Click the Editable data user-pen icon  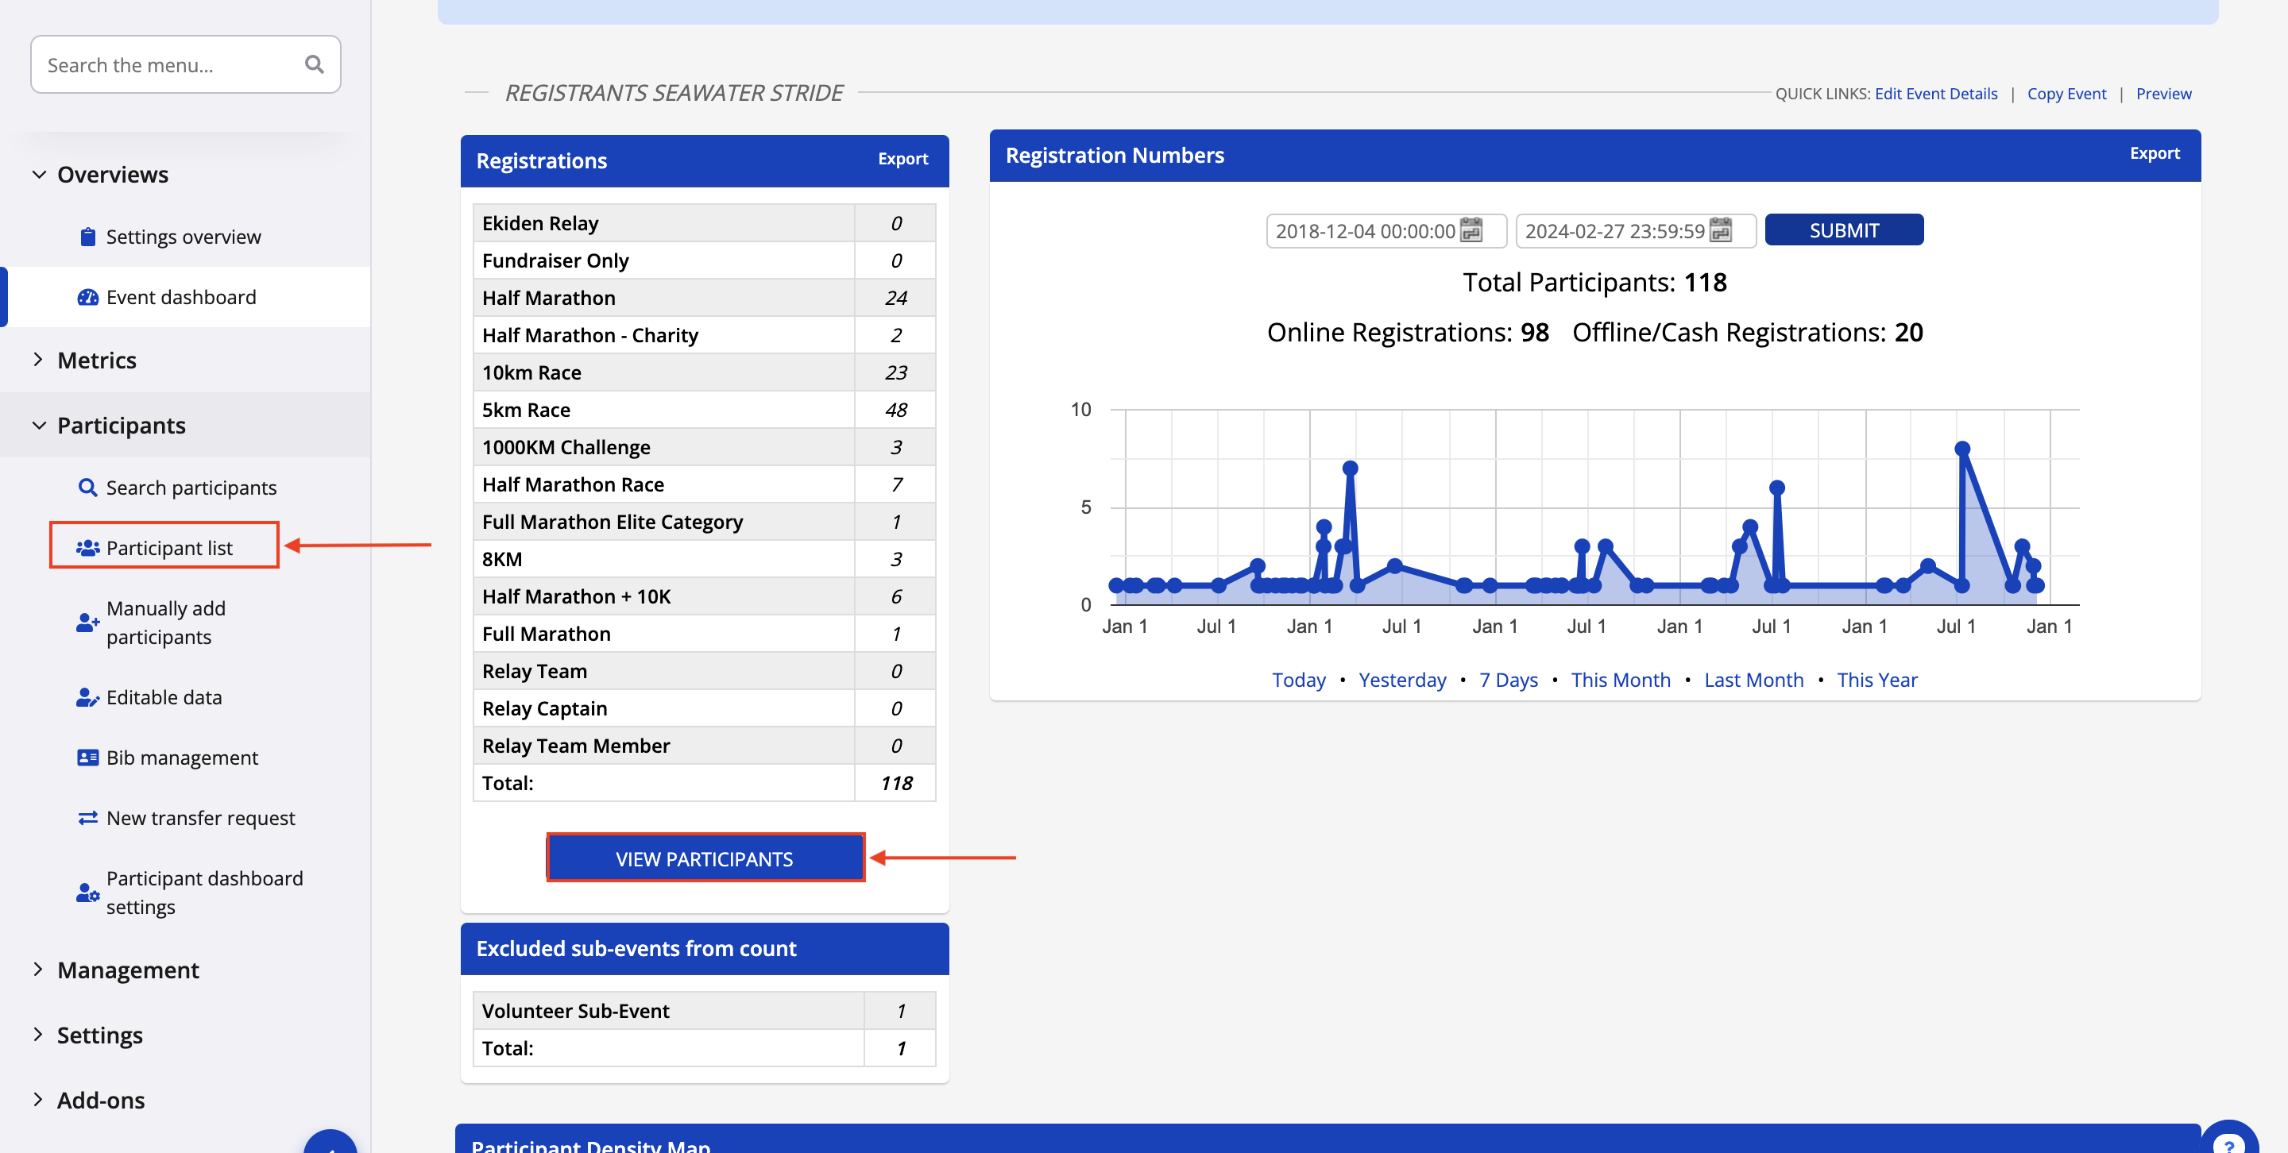87,696
